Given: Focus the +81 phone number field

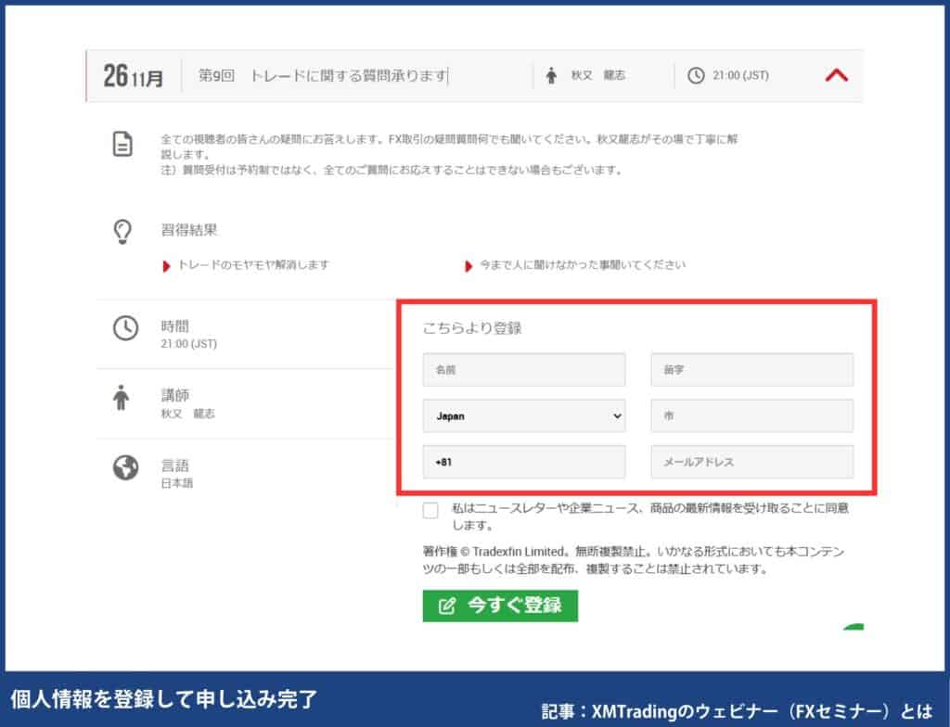Looking at the screenshot, I should point(524,462).
